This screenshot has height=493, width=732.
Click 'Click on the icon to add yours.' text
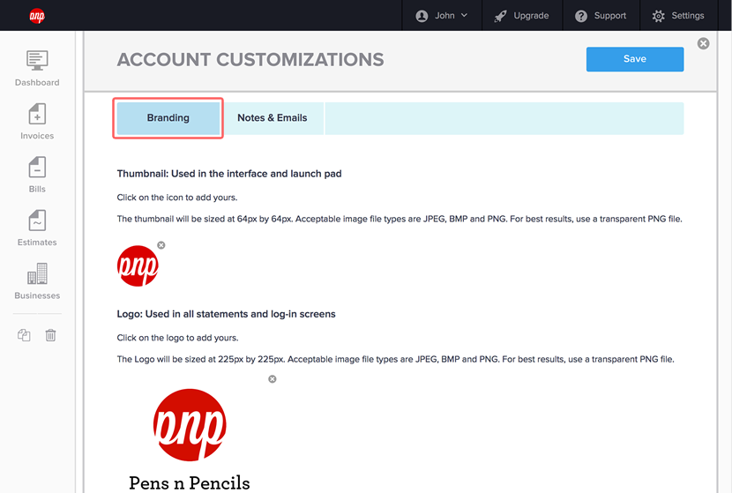coord(177,198)
